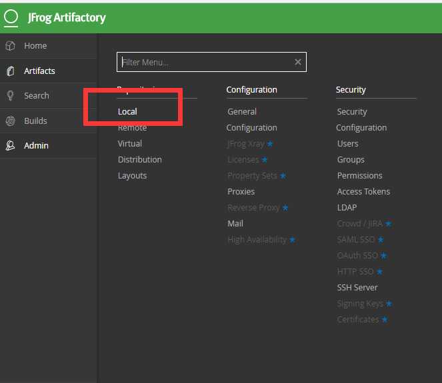Click the star next to Crowd / JIRA
Screen dimensions: 442x383
[389, 224]
